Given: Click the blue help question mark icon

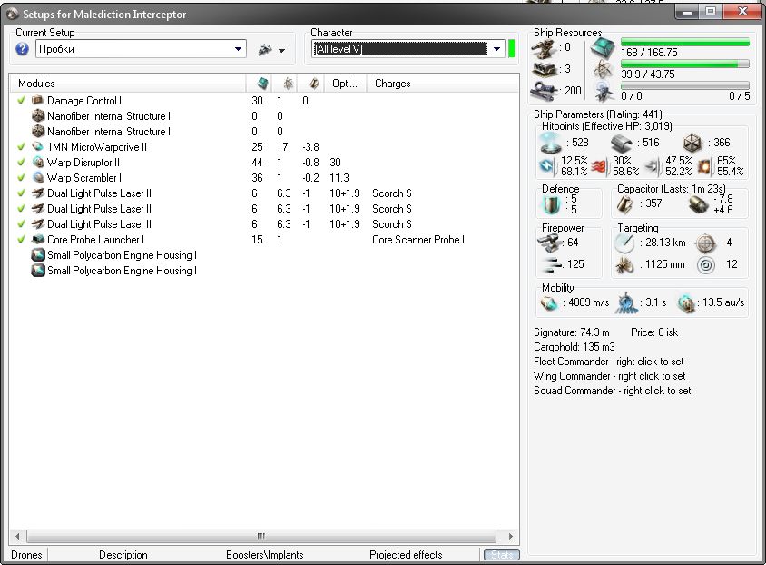Looking at the screenshot, I should pos(22,49).
